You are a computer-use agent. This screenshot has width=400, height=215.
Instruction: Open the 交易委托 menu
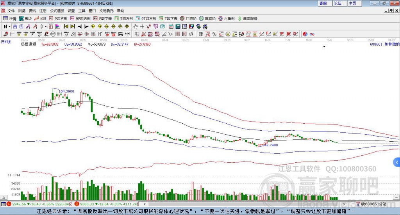click(x=106, y=11)
